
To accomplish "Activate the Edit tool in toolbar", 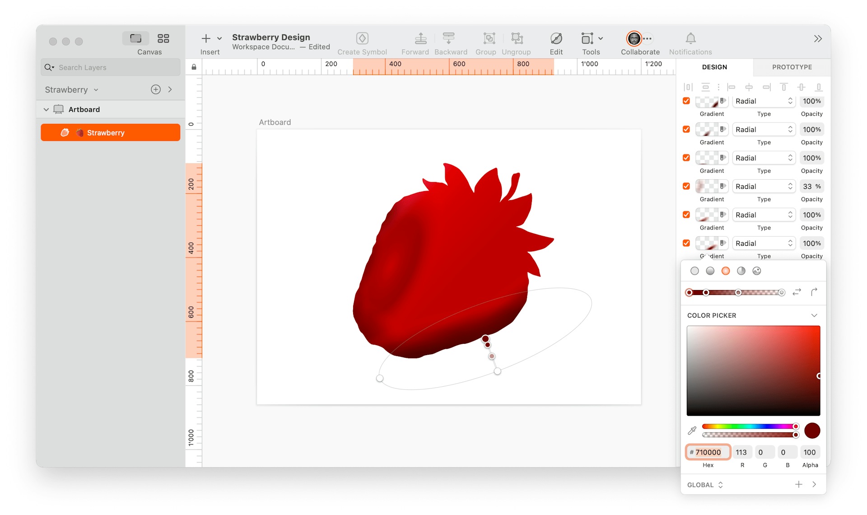I will pos(556,38).
